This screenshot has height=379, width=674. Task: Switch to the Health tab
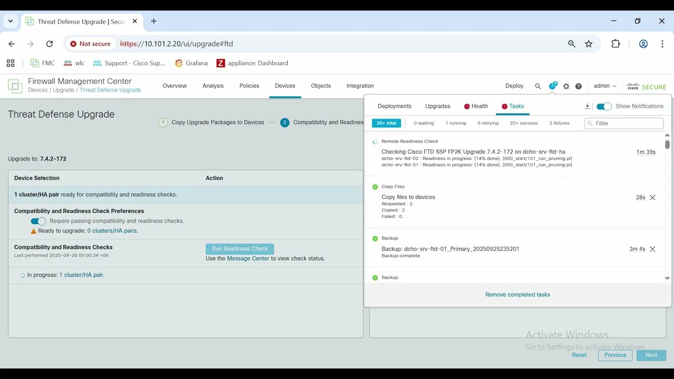coord(476,106)
